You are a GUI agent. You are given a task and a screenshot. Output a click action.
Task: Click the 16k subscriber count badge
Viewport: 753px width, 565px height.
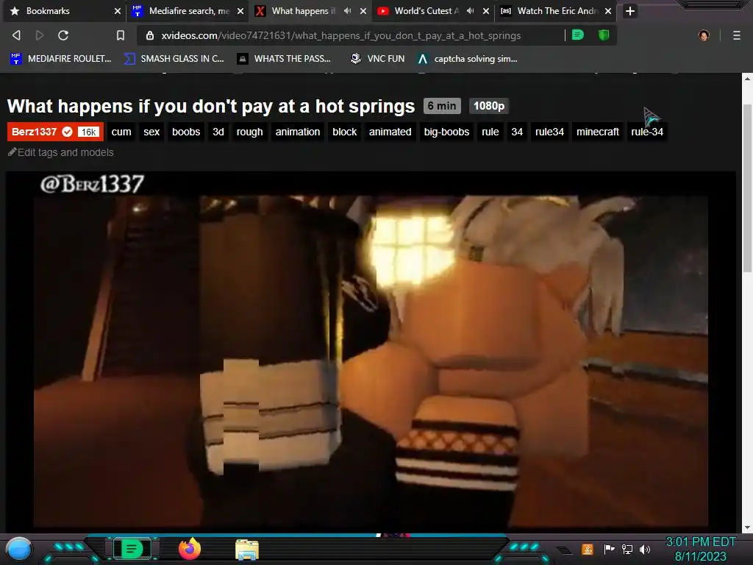[89, 132]
